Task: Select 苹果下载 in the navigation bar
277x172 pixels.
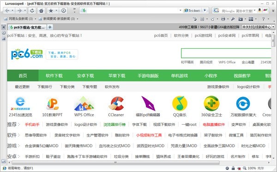Action: point(117,76)
